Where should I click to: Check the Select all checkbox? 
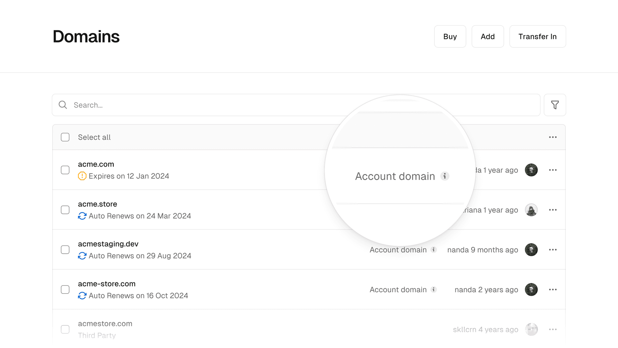(65, 137)
